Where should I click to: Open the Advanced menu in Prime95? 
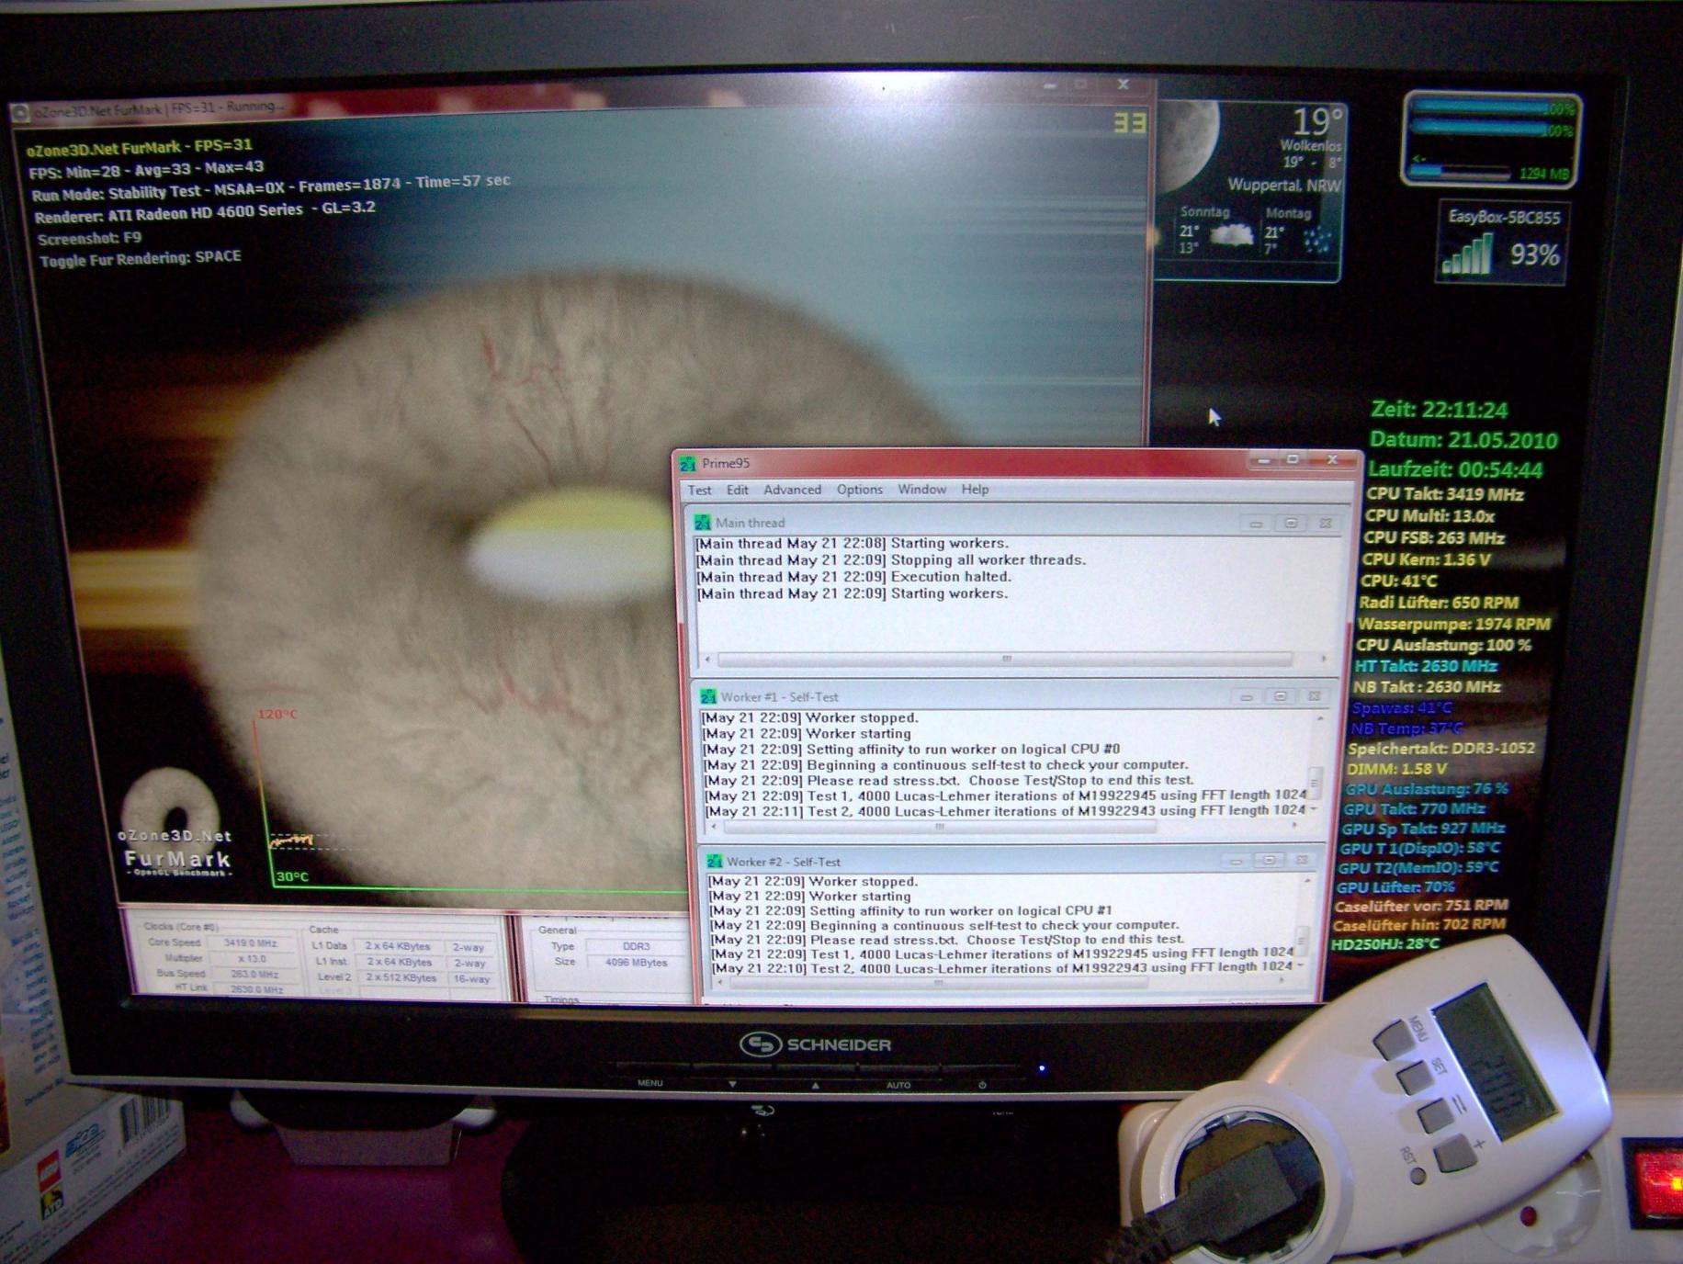[792, 490]
